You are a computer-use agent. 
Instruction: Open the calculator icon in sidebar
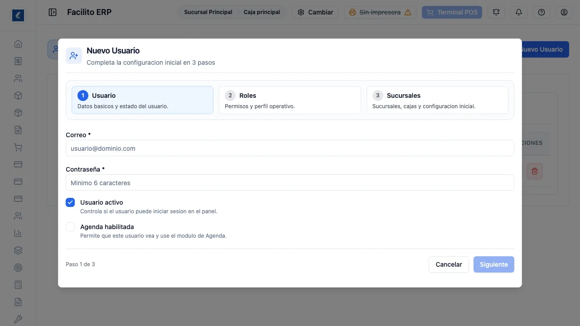[x=18, y=285]
